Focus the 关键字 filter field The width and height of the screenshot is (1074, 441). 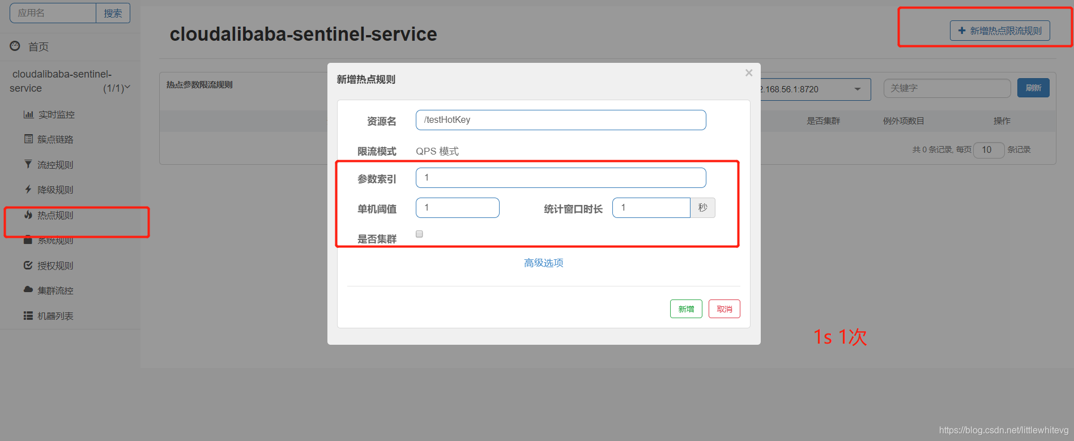click(947, 88)
